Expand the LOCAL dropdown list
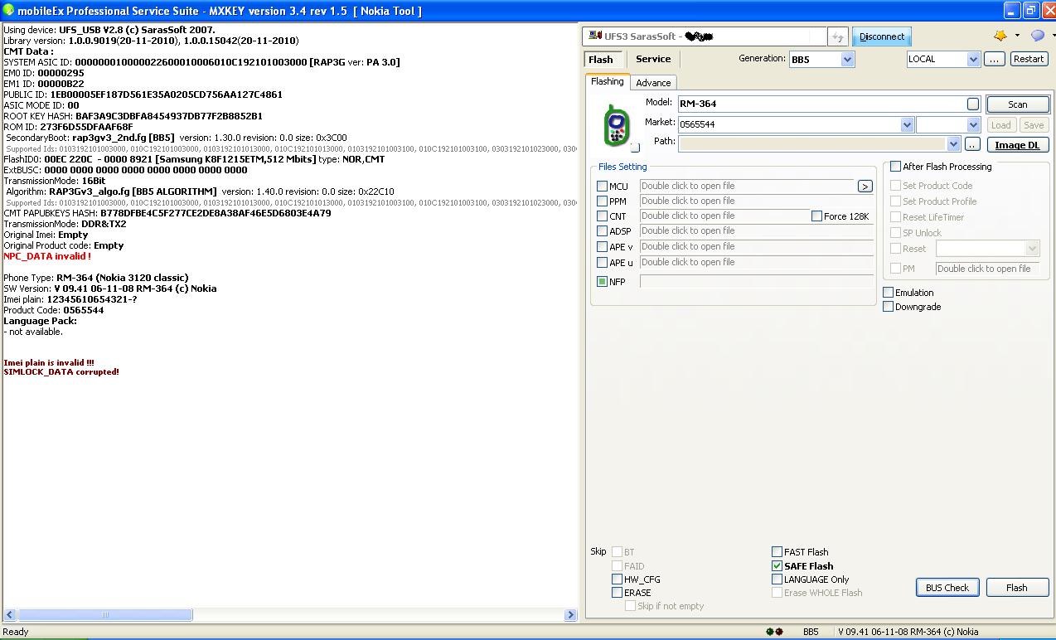 click(973, 60)
